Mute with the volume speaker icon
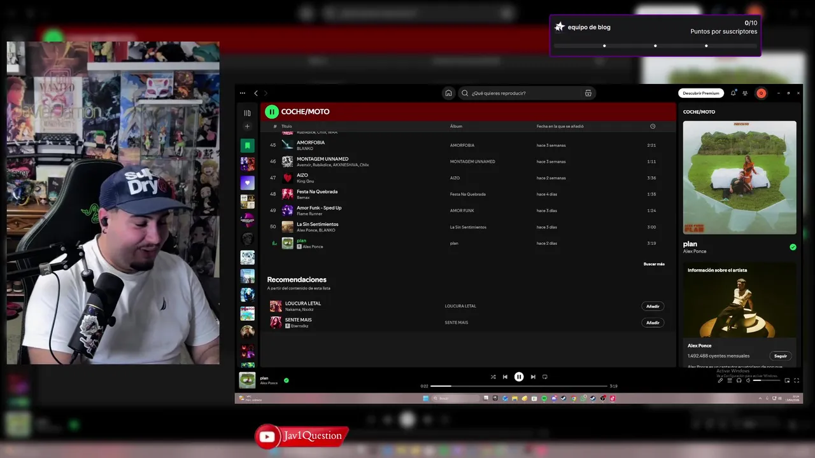Viewport: 815px width, 458px height. pos(748,380)
